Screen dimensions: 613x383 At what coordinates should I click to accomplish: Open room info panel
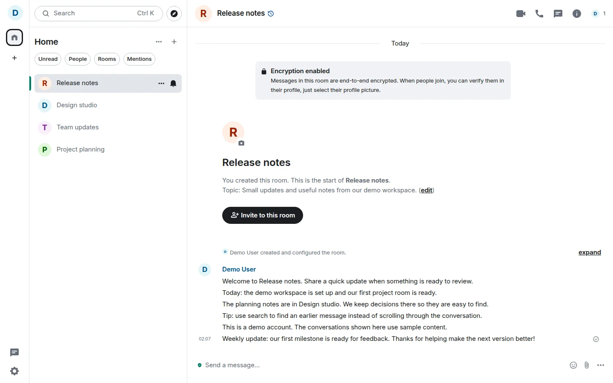click(577, 14)
